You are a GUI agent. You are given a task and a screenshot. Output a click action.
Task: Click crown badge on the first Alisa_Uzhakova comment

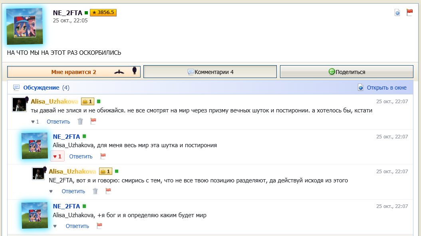87,101
